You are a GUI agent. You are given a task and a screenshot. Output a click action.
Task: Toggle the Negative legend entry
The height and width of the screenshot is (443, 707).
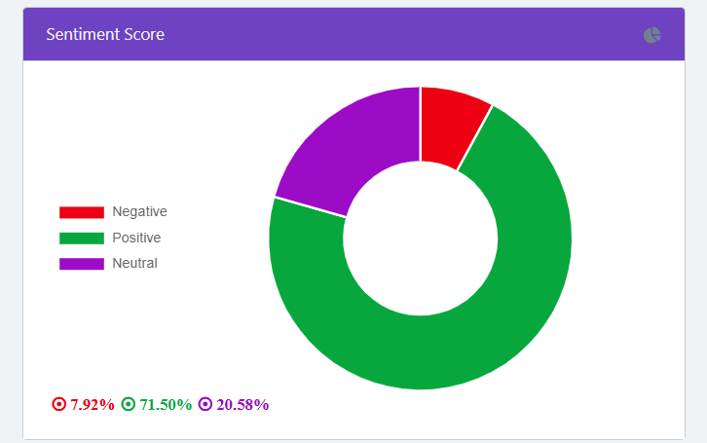tap(113, 212)
